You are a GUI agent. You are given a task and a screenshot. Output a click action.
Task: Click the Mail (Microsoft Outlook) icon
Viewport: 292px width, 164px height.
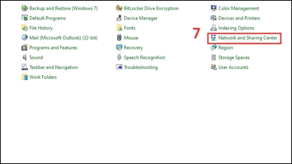[24, 38]
